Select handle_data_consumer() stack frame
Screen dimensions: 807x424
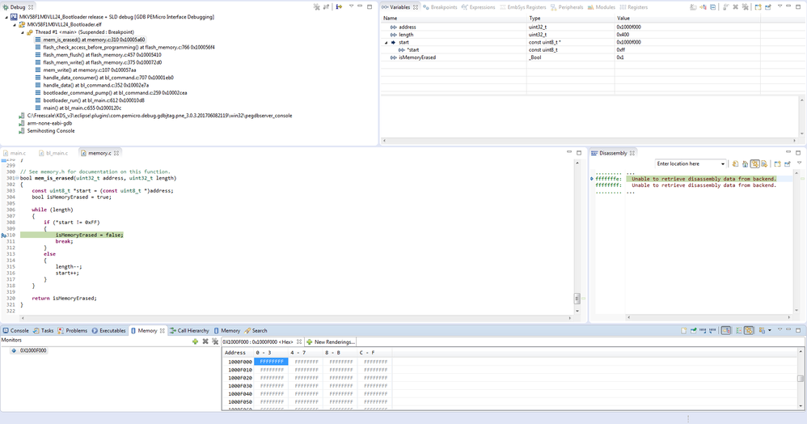(104, 78)
